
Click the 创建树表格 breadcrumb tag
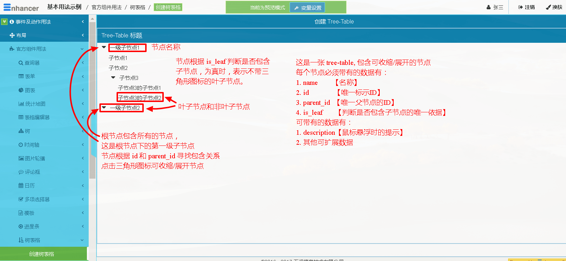[168, 7]
